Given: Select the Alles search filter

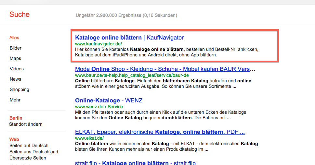Looking at the screenshot, I should pos(14,38).
